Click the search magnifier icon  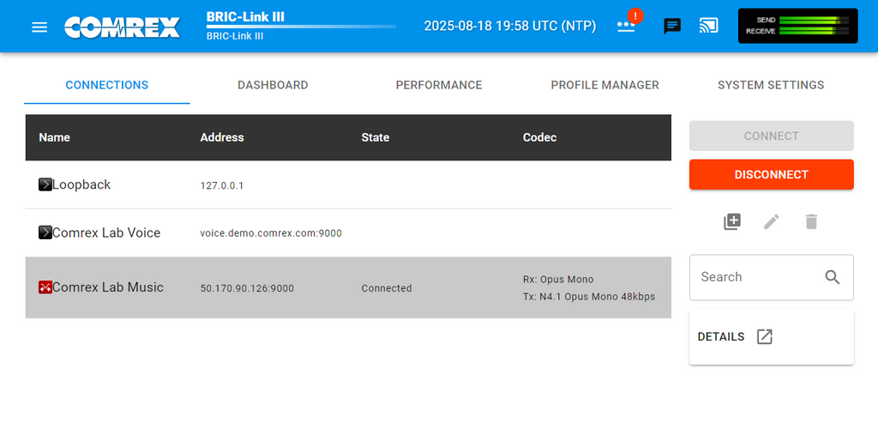click(x=833, y=277)
